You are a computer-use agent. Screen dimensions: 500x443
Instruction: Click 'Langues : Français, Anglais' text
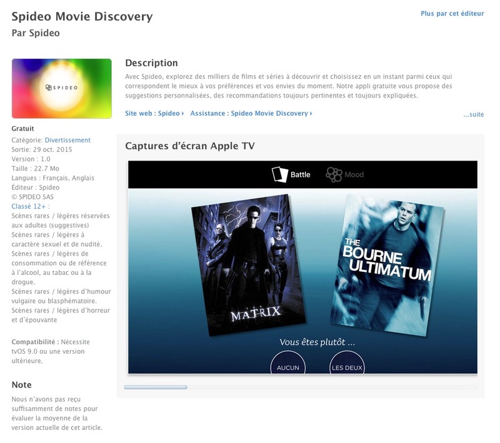click(x=53, y=178)
